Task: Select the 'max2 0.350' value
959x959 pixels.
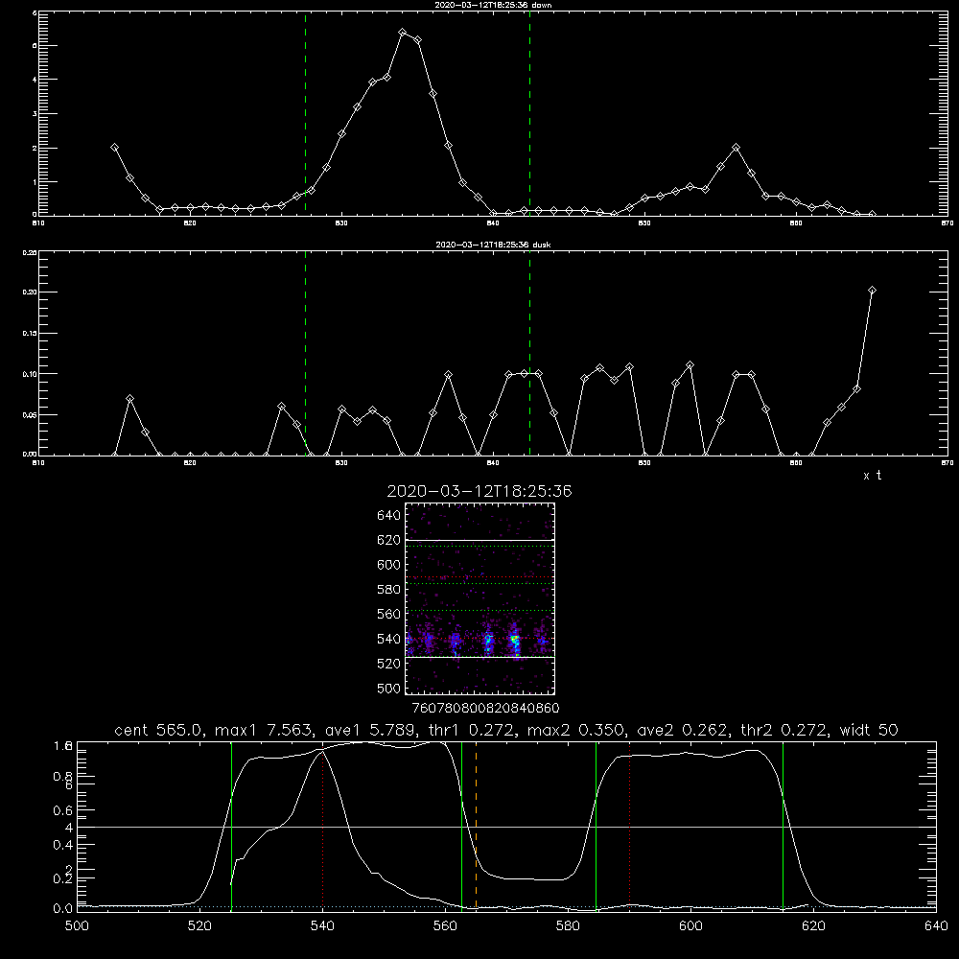Action: (575, 730)
